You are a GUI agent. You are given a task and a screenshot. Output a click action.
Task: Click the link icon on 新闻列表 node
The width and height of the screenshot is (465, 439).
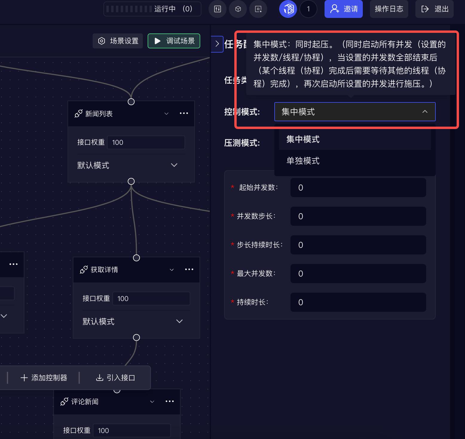click(79, 113)
